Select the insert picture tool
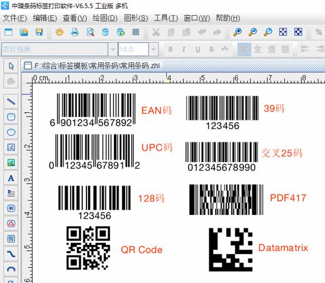 (x=11, y=147)
